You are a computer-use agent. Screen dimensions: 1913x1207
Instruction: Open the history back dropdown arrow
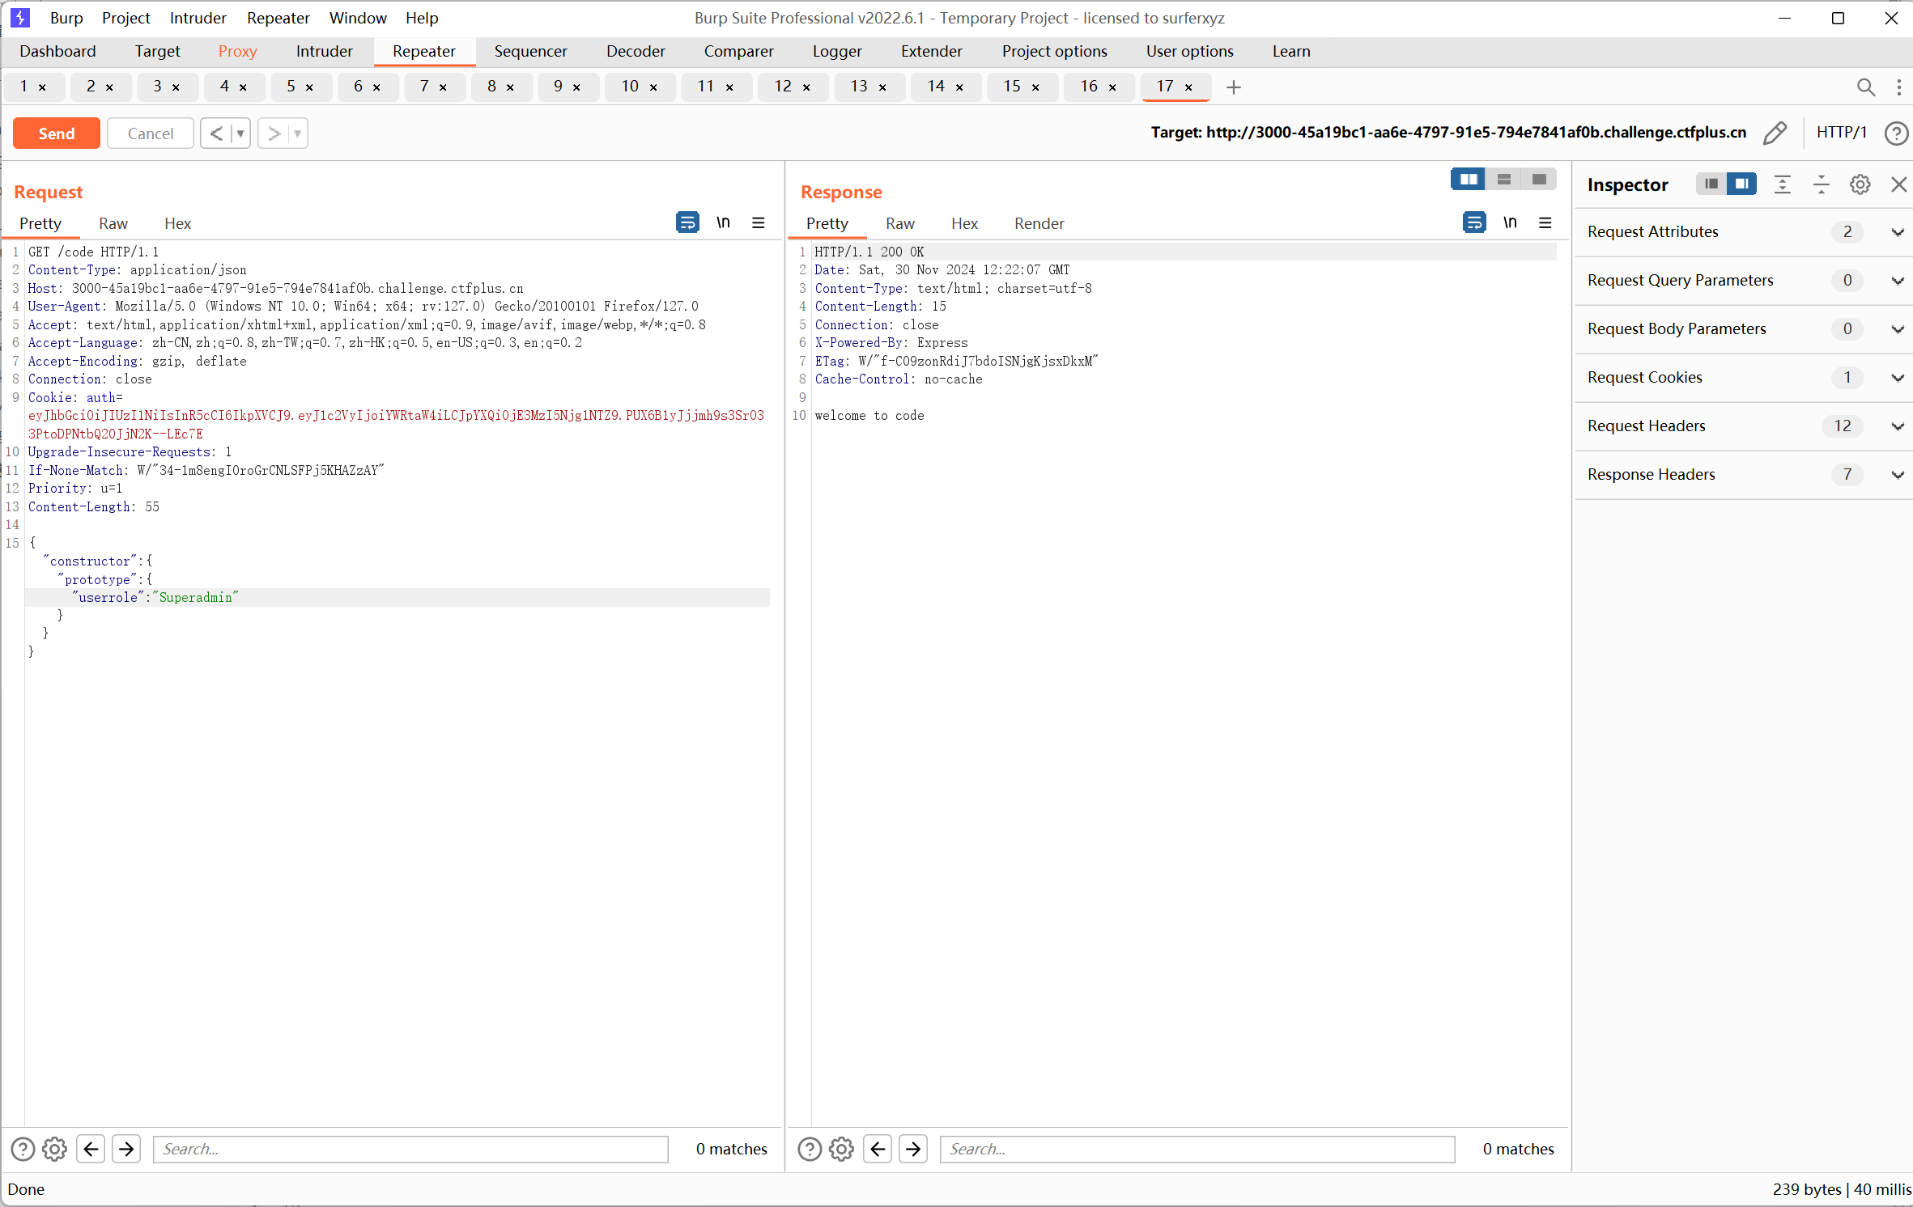pyautogui.click(x=241, y=133)
